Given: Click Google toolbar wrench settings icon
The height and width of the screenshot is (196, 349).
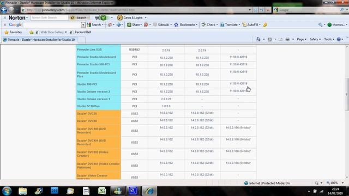Looking at the screenshot, I should coord(320,24).
